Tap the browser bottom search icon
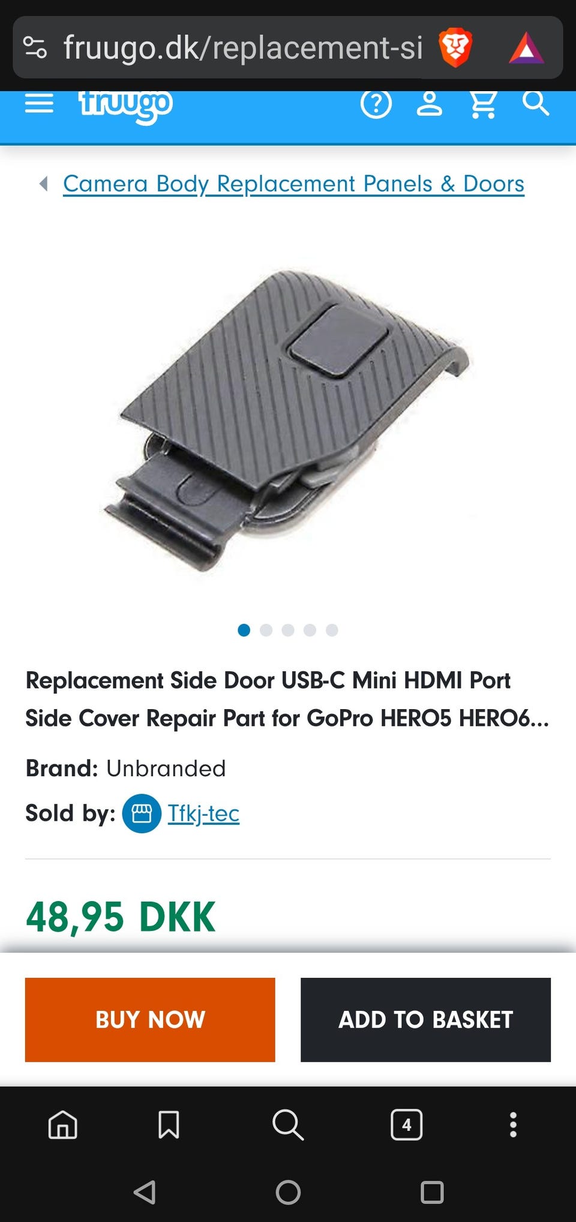The height and width of the screenshot is (1222, 576). pyautogui.click(x=288, y=1125)
